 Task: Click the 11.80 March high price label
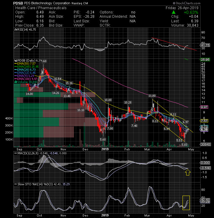tap(152, 96)
